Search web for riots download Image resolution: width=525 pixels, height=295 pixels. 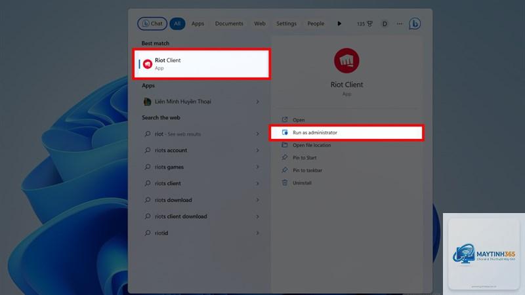point(201,200)
